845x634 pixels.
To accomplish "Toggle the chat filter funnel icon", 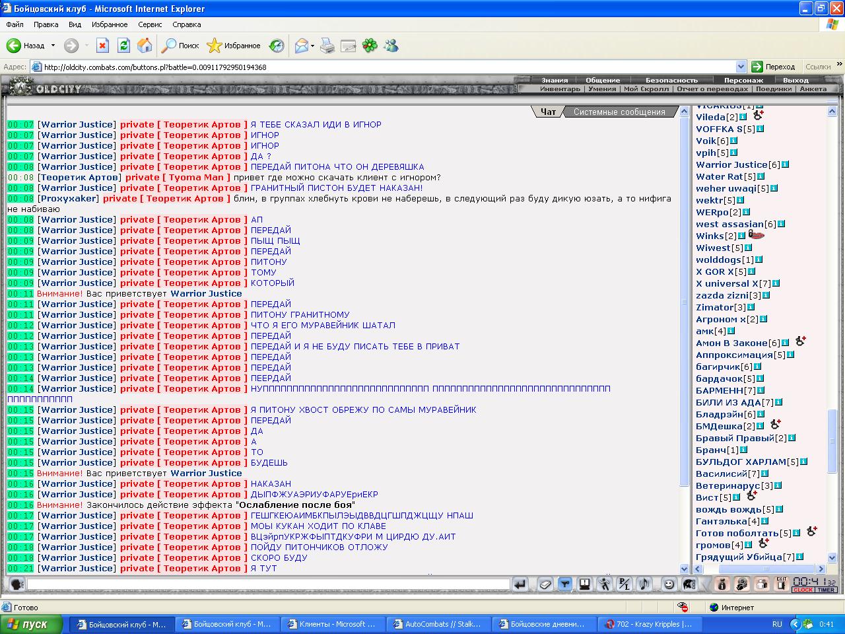I will 564,584.
